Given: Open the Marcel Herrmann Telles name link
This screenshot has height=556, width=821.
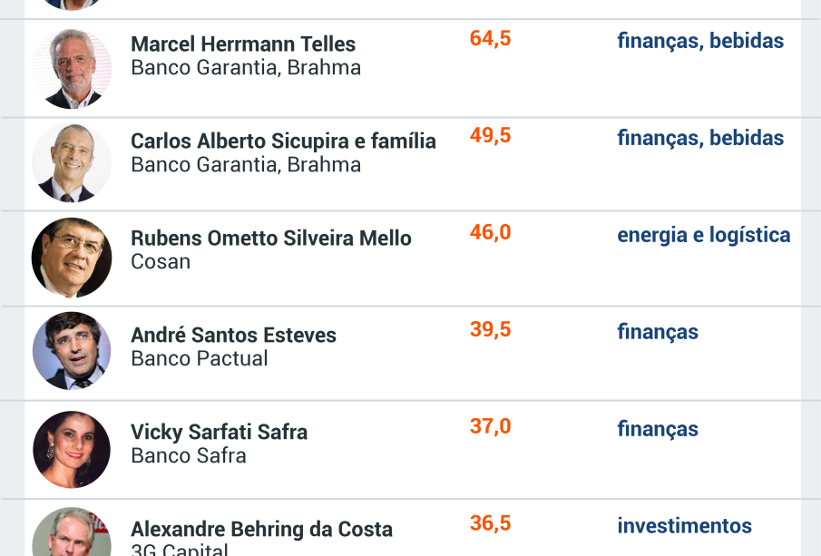Looking at the screenshot, I should [243, 44].
